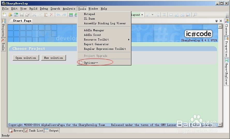This screenshot has width=230, height=139.
Task: Click the Copy toolbar icon
Action: coord(40,15)
